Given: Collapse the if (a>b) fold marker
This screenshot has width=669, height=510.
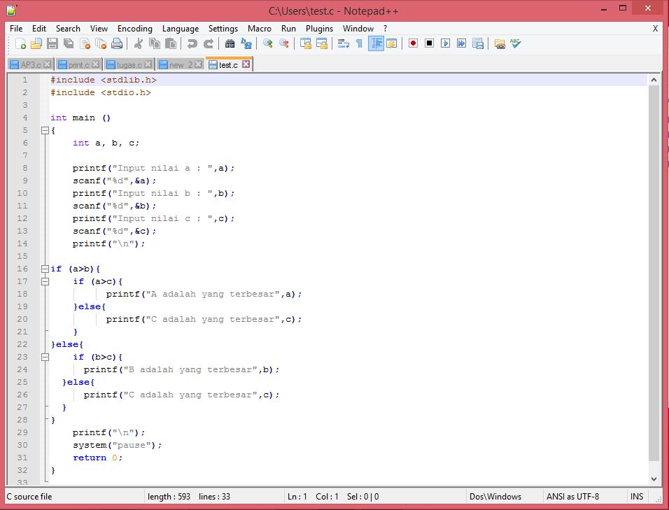Looking at the screenshot, I should point(44,269).
